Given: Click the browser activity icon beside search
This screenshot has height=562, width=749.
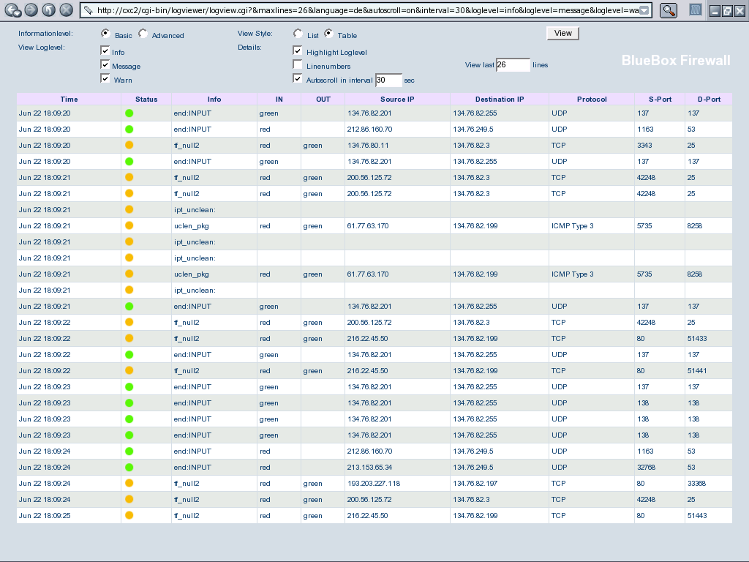Looking at the screenshot, I should tap(696, 10).
